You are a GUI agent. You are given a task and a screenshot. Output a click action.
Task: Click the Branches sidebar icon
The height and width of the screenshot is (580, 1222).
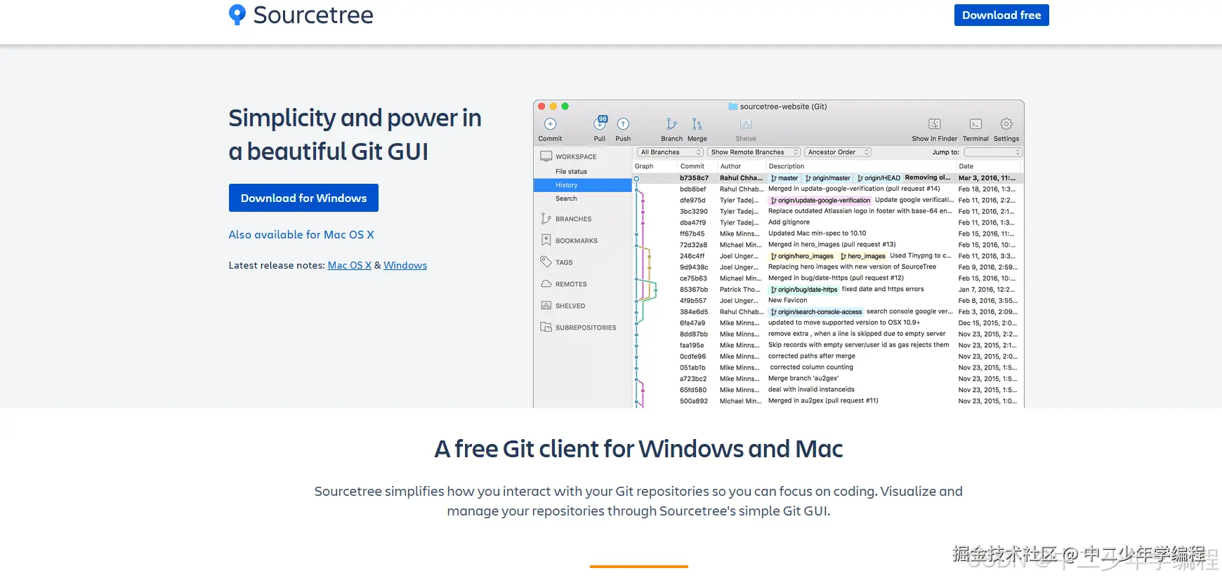click(x=546, y=219)
